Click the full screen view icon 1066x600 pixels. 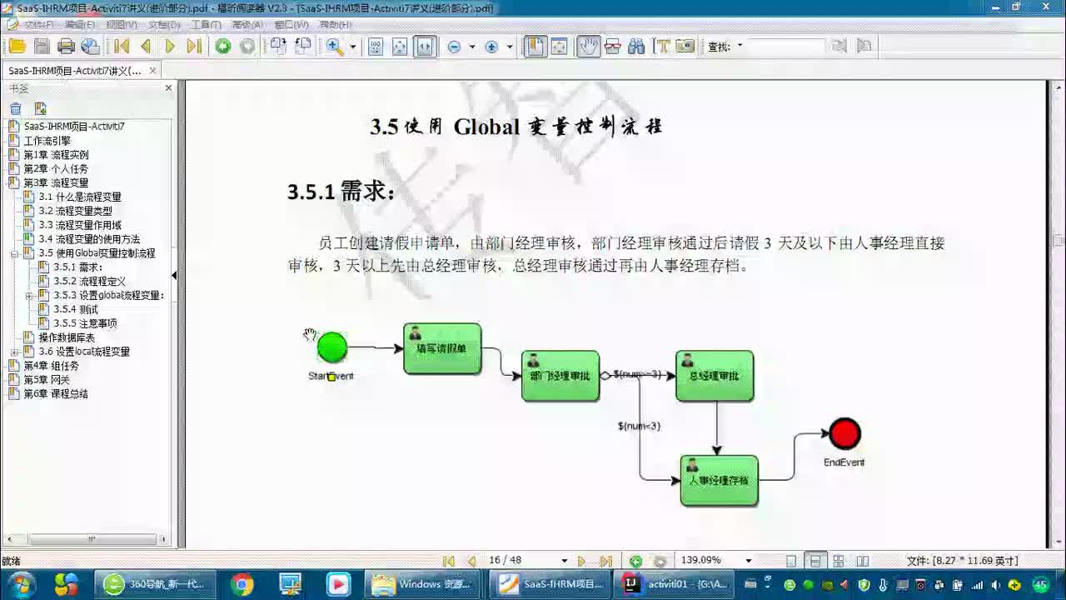[x=560, y=47]
